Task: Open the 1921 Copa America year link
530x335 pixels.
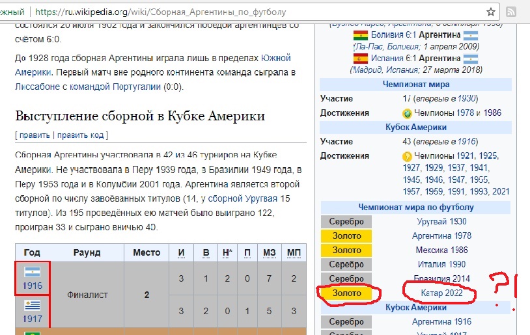Action: click(x=466, y=155)
